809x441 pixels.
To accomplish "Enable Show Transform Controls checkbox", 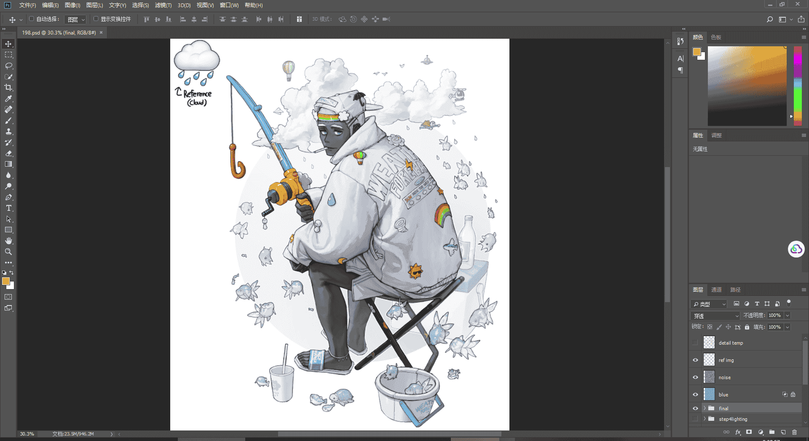I will tap(96, 19).
